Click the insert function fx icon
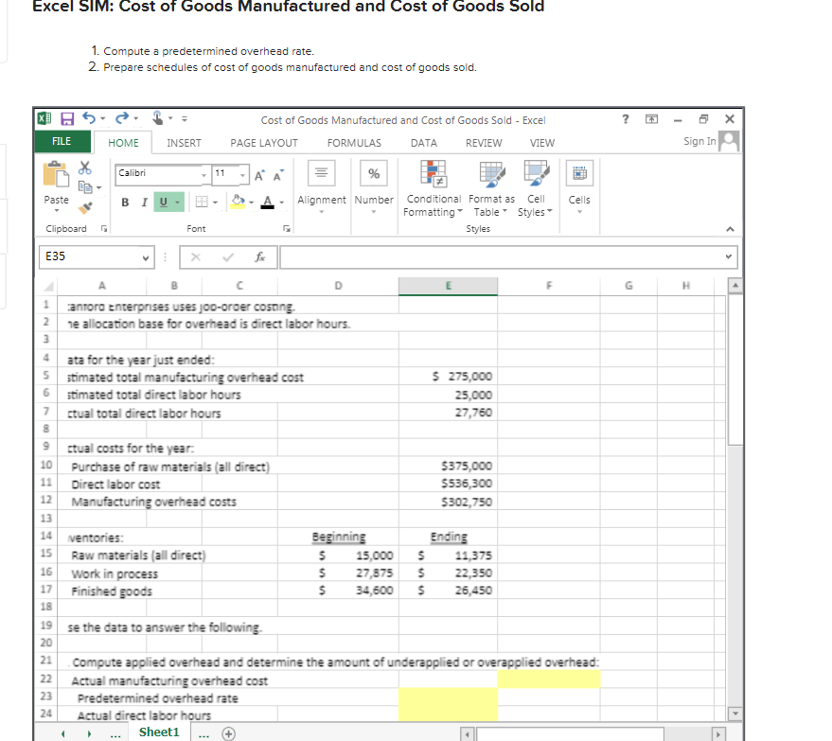 tap(260, 257)
